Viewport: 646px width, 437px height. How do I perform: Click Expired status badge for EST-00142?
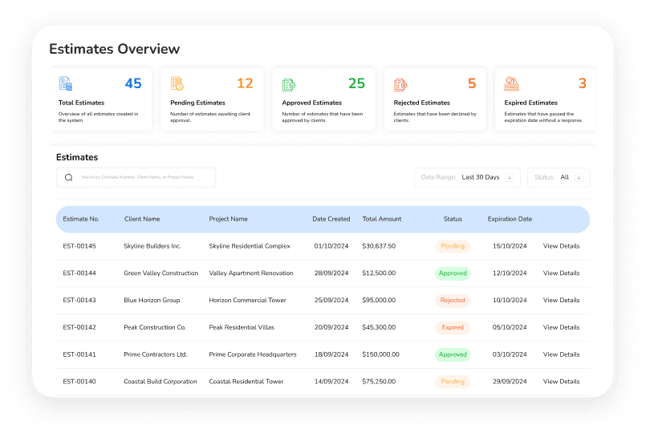(x=453, y=327)
